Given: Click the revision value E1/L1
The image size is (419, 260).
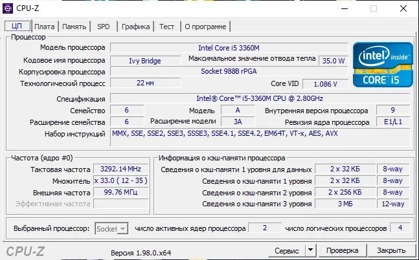Looking at the screenshot, I should (393, 122).
